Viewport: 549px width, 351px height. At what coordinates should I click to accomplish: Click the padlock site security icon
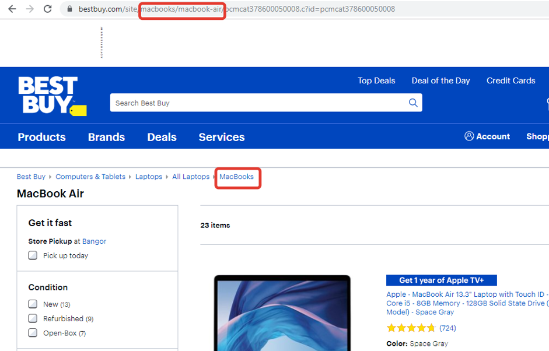pyautogui.click(x=69, y=9)
